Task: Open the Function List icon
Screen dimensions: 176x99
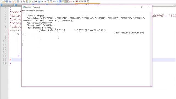Action: pos(68,1)
